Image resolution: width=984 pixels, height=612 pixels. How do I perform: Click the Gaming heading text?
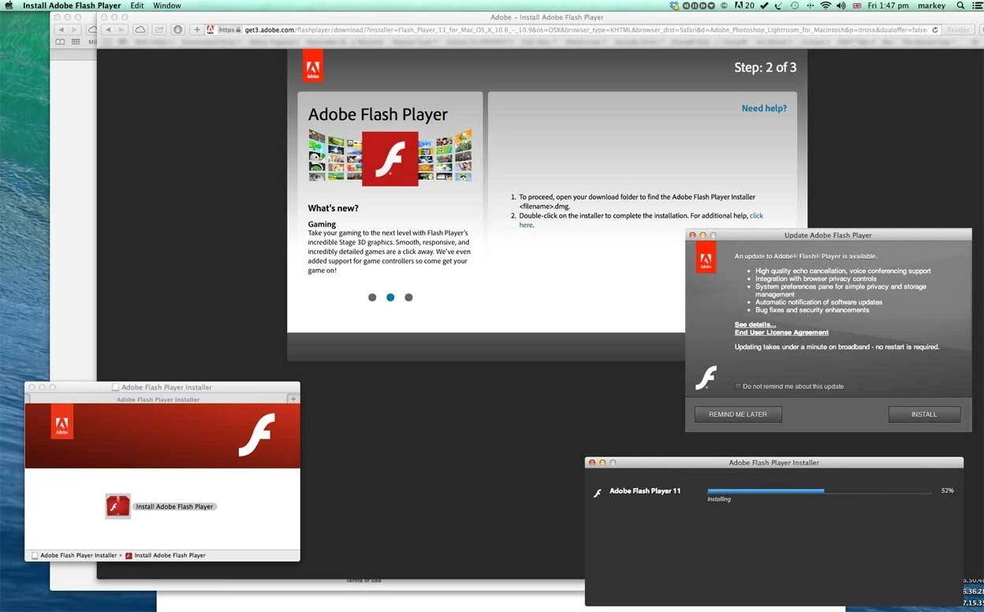(x=322, y=224)
